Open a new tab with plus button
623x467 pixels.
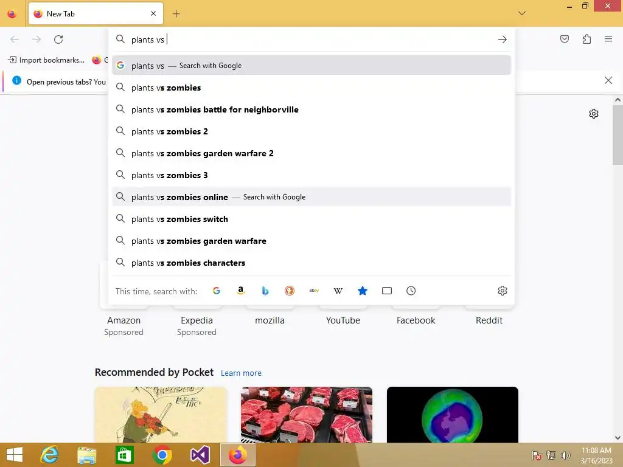coord(176,14)
